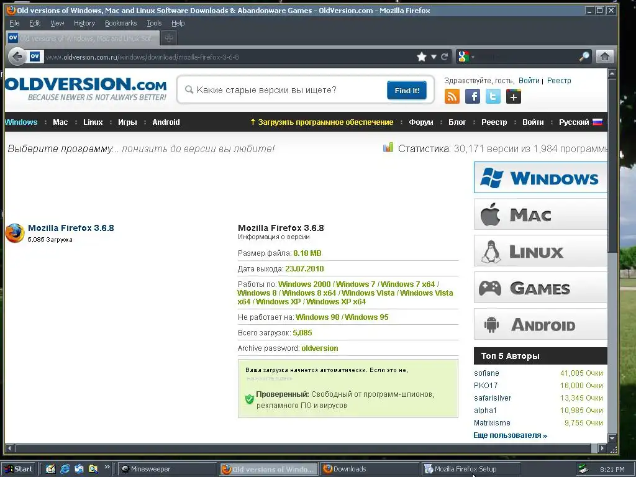The width and height of the screenshot is (636, 477).
Task: Open a new tab with the plus button
Action: pos(169,38)
